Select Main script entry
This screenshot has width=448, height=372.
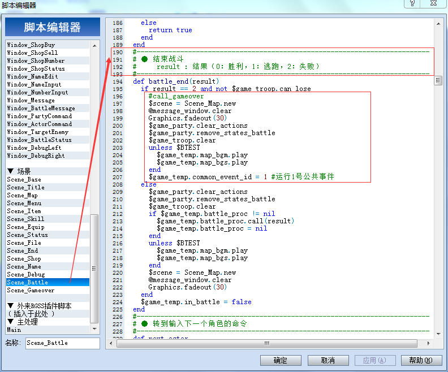tap(48, 330)
